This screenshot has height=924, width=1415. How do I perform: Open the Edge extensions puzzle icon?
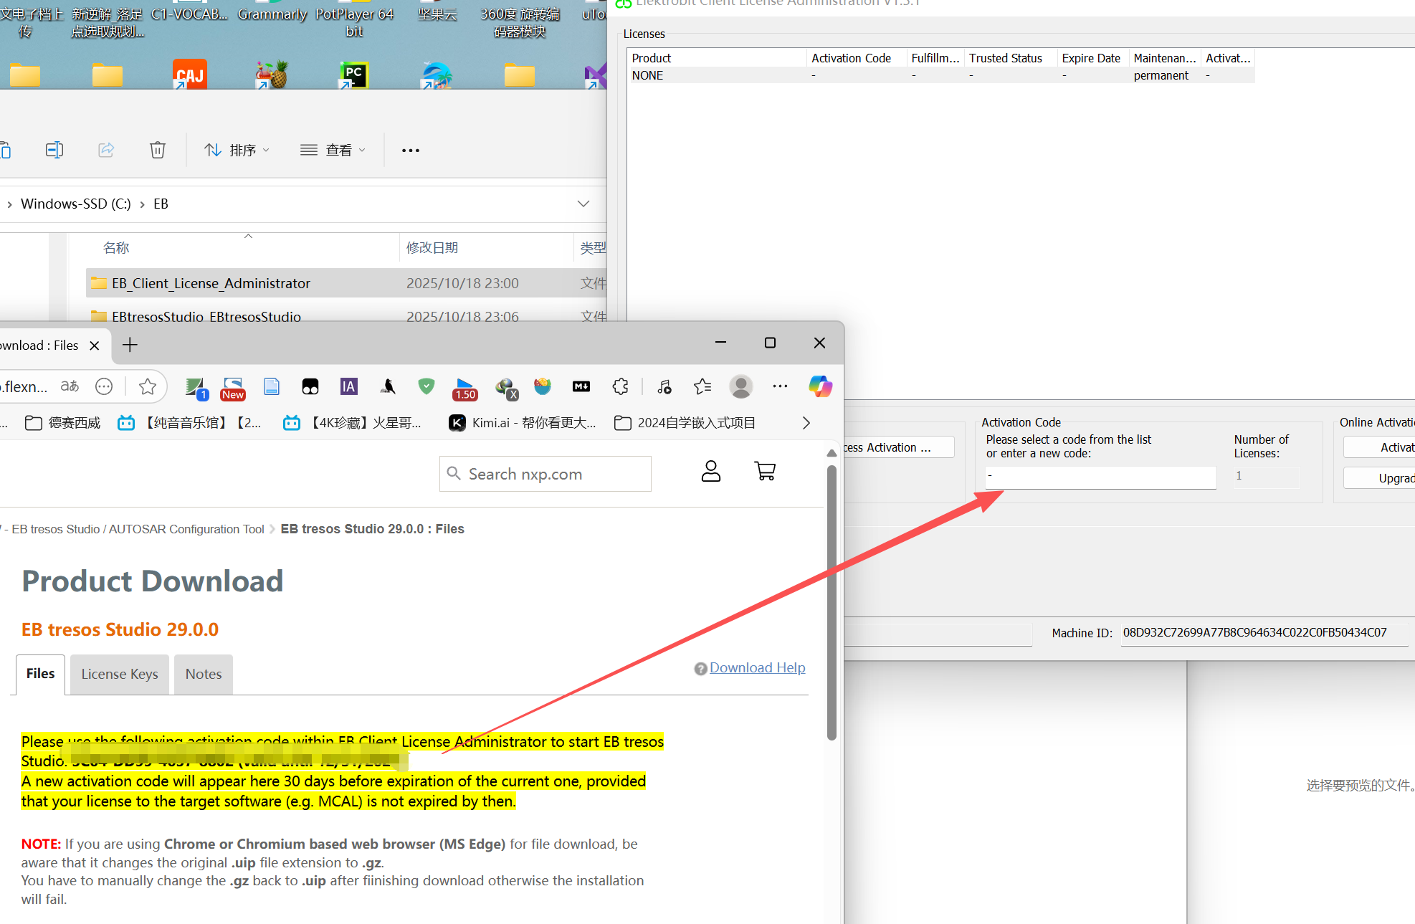[x=620, y=386]
